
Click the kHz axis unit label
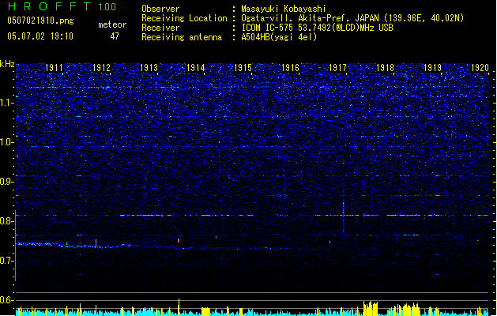pos(7,63)
